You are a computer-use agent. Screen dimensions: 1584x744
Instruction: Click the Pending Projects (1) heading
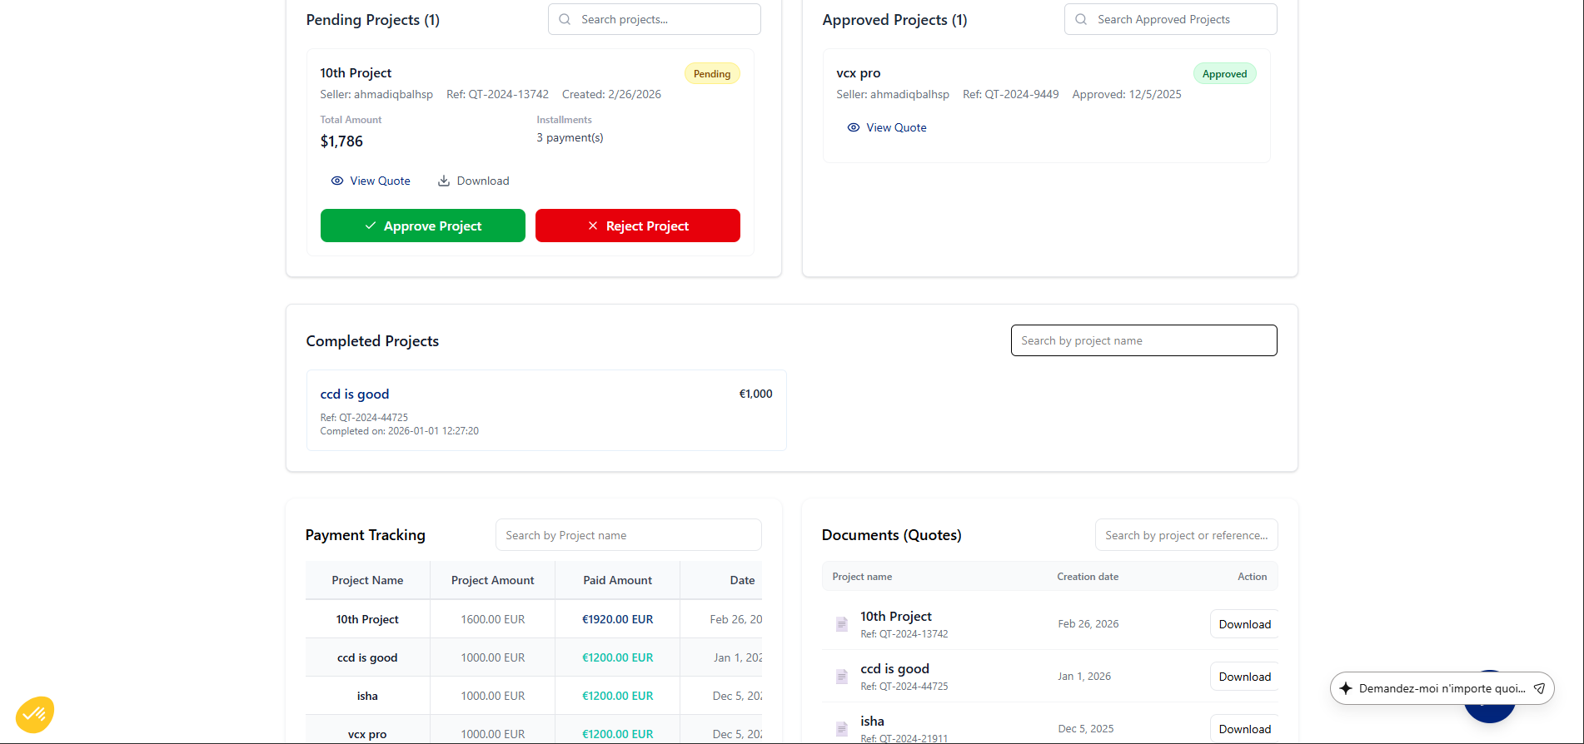(x=373, y=19)
